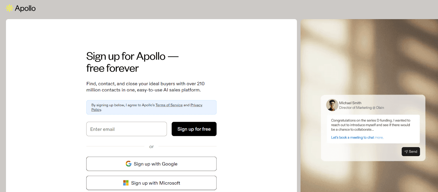Click the "more." text in message
This screenshot has height=192, width=438.
click(379, 138)
